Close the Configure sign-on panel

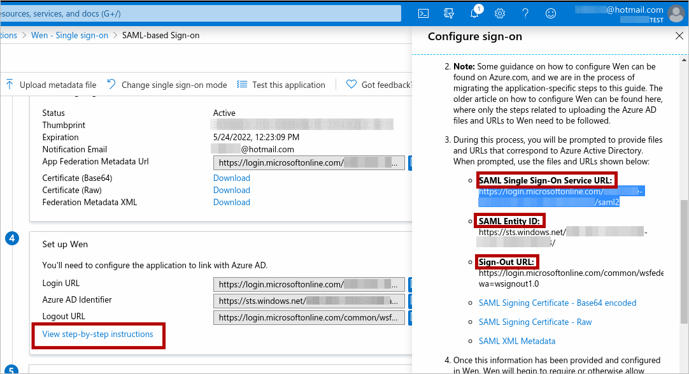pyautogui.click(x=679, y=36)
